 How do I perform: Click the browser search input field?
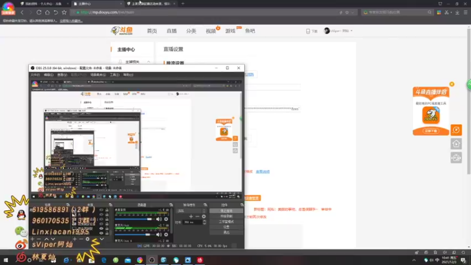tap(398, 12)
